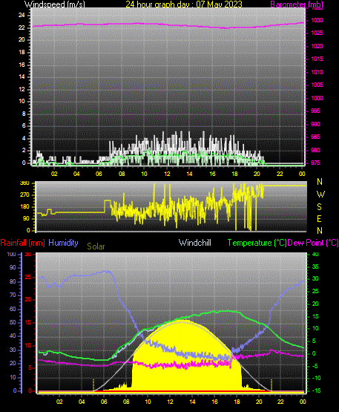The width and height of the screenshot is (339, 412).
Task: Click '990' on the barometer axis
Action: tap(315, 124)
